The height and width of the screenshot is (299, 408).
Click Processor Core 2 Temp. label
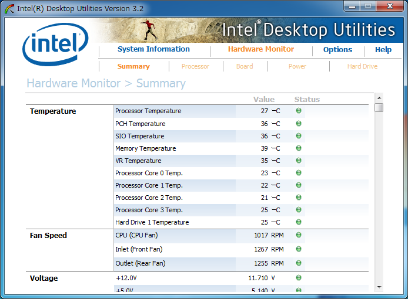(x=149, y=198)
